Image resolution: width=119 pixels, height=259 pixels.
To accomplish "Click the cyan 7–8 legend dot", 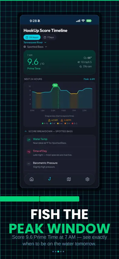I will pos(50,123).
